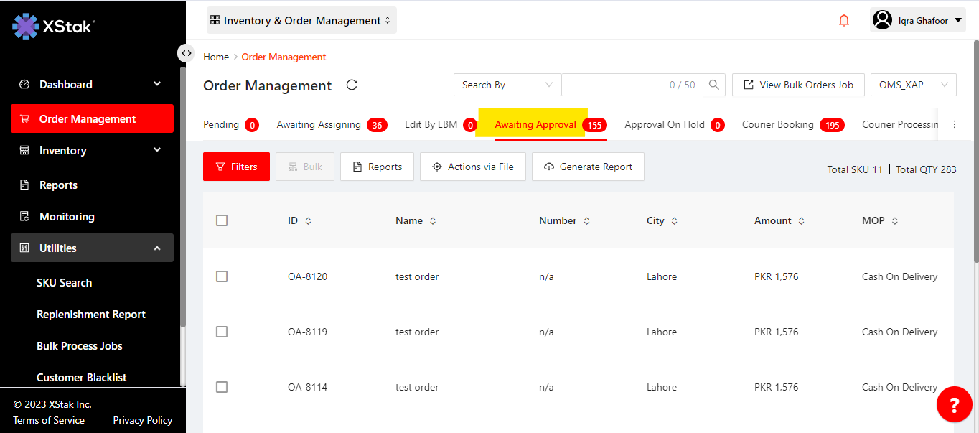Toggle the select-all header checkbox
The width and height of the screenshot is (979, 433).
(222, 220)
